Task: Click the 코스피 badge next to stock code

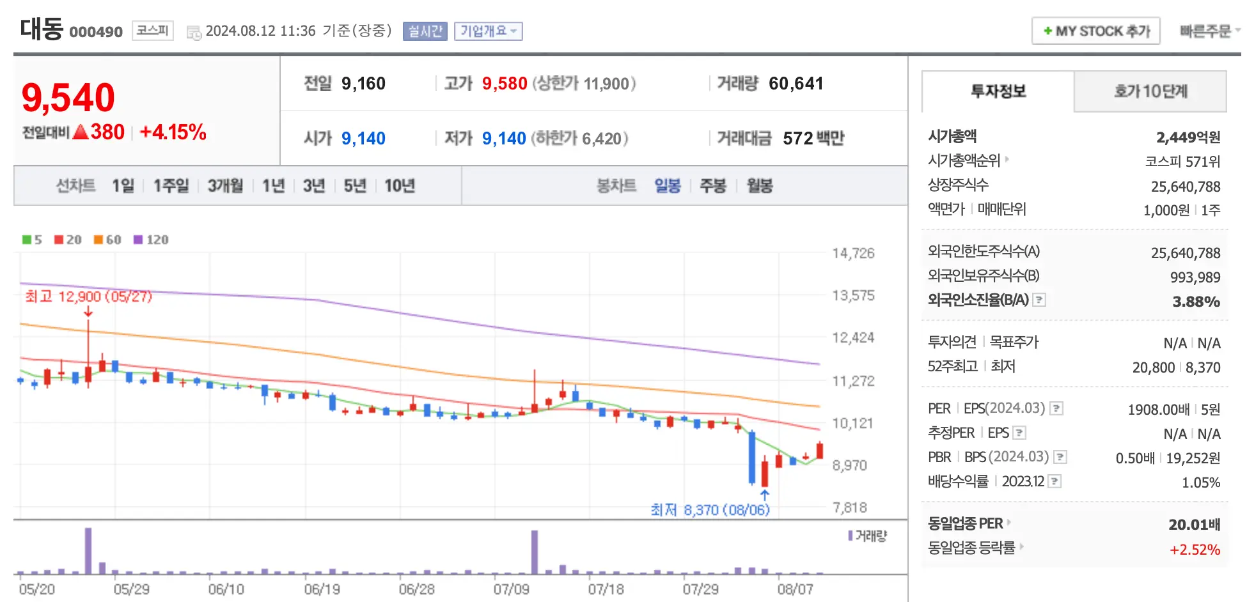Action: tap(152, 30)
